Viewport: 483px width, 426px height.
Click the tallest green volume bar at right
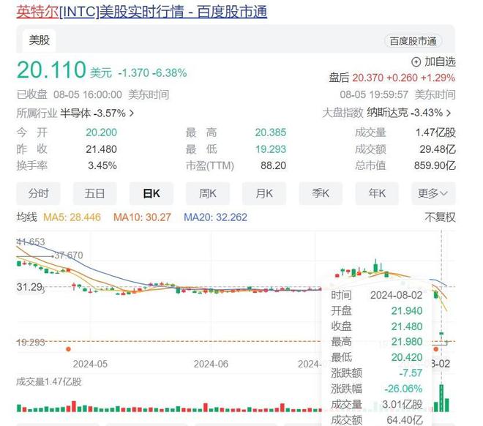click(x=441, y=398)
